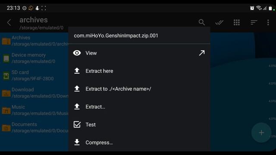
Task: Tap the /storage/emulated/0 path in header
Action: (x=41, y=28)
